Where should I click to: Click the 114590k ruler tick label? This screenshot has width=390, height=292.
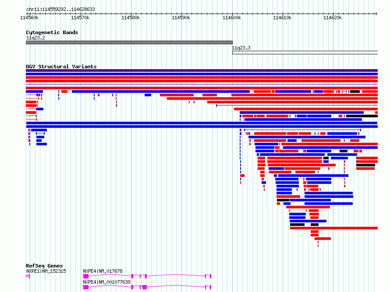click(x=181, y=18)
